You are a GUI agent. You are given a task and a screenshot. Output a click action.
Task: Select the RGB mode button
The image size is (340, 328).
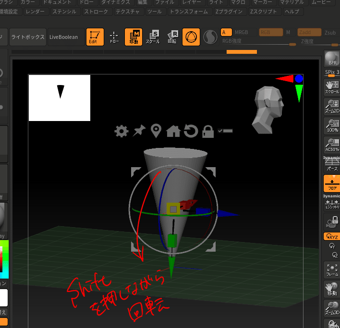[271, 32]
